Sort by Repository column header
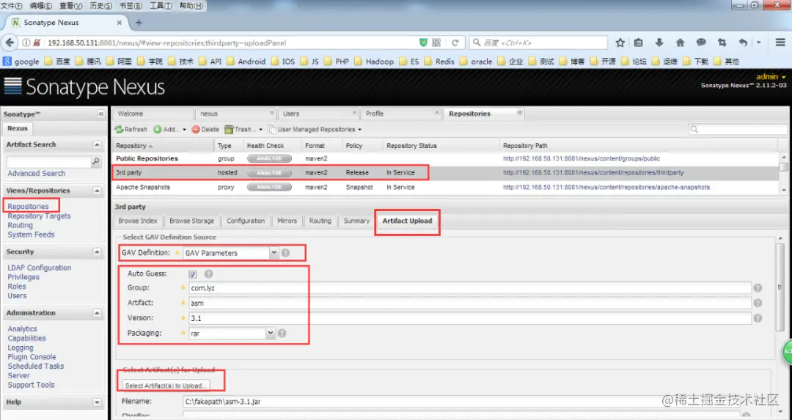792x420 pixels. (x=163, y=146)
